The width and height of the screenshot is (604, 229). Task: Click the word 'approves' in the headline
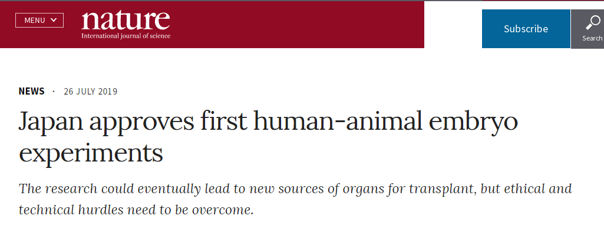tap(142, 123)
